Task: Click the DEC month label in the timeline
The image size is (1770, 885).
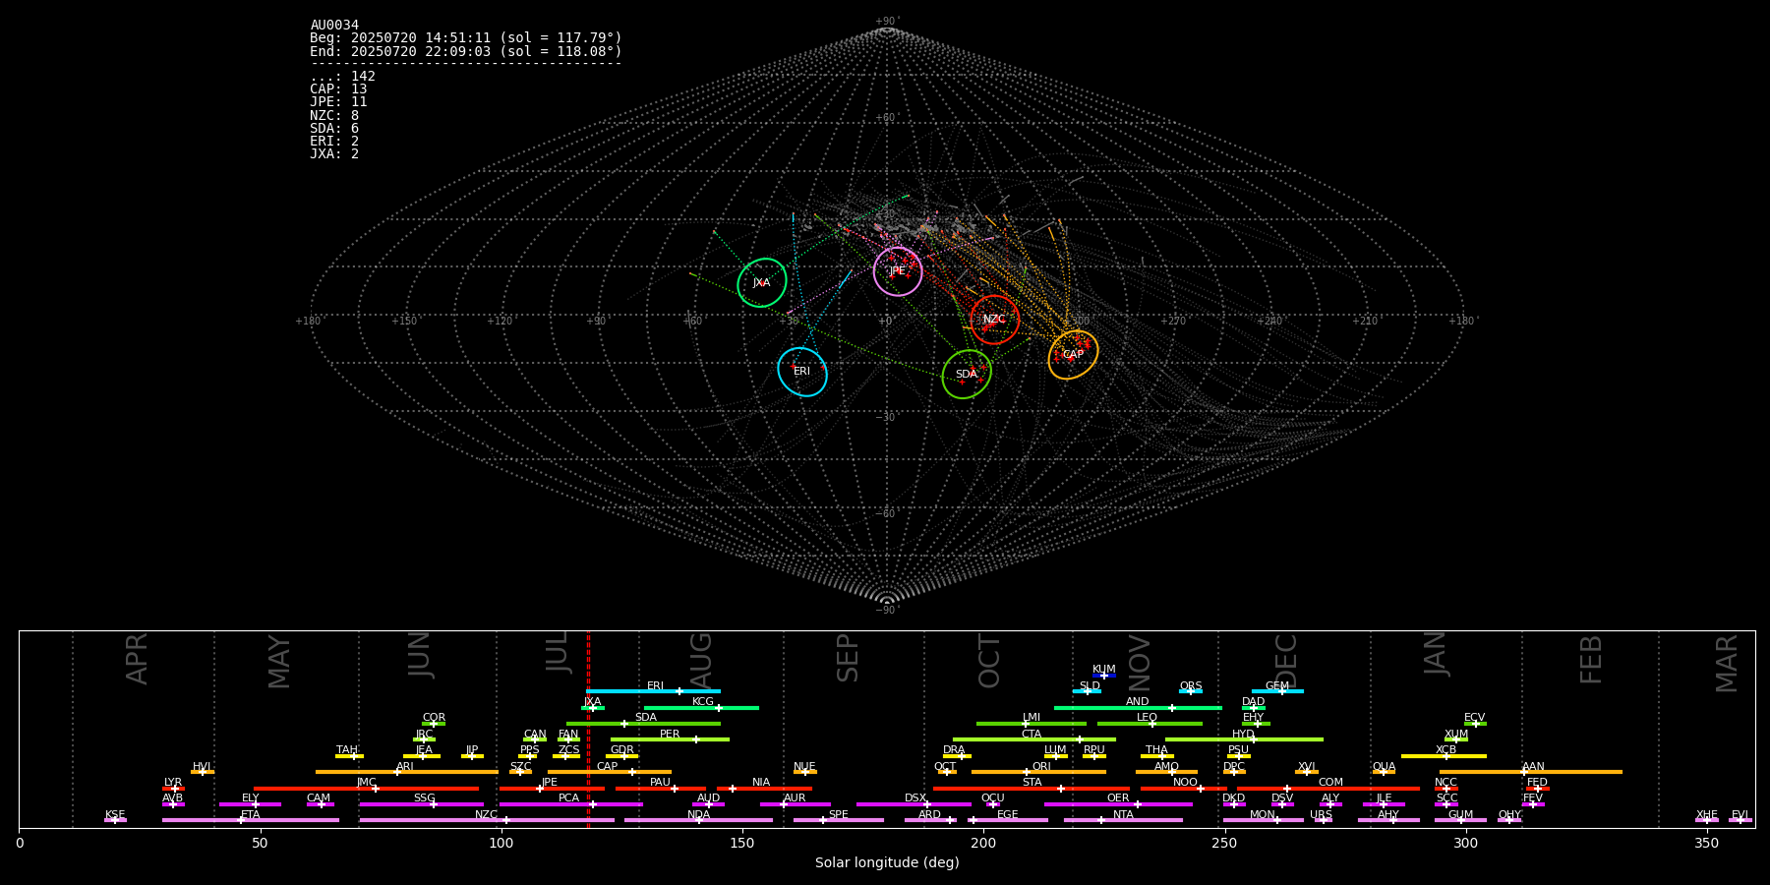Action: [x=1286, y=660]
